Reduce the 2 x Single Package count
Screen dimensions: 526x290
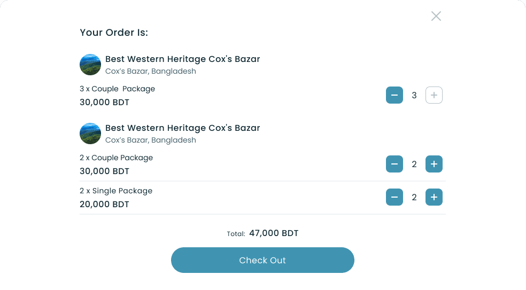394,198
